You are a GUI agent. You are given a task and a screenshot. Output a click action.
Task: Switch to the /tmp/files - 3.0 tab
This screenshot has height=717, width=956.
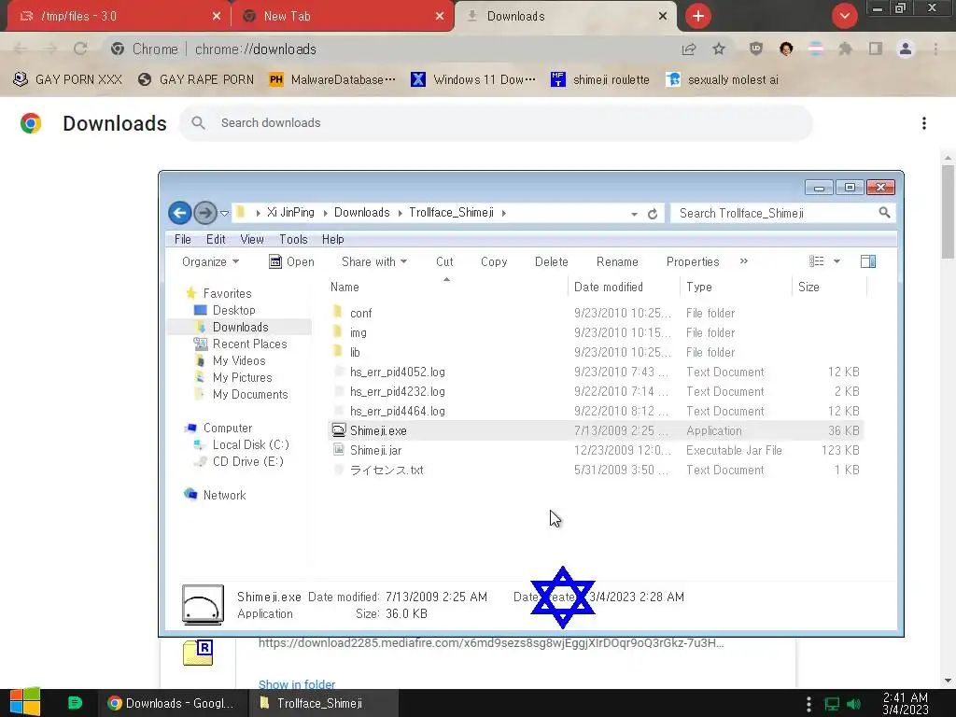click(x=119, y=17)
